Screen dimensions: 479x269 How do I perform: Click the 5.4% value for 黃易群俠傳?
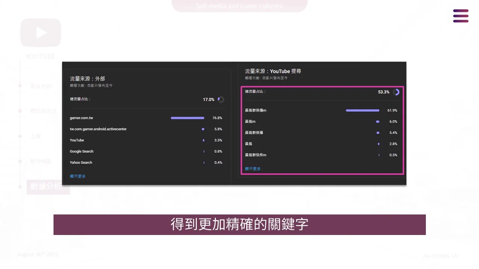click(393, 133)
